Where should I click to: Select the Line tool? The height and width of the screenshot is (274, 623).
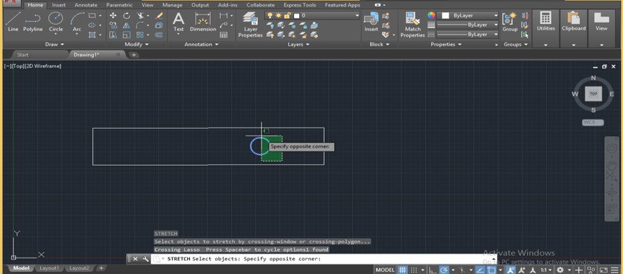click(13, 22)
